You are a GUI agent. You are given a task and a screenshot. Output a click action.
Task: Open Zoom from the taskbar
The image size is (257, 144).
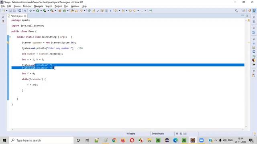point(202,140)
